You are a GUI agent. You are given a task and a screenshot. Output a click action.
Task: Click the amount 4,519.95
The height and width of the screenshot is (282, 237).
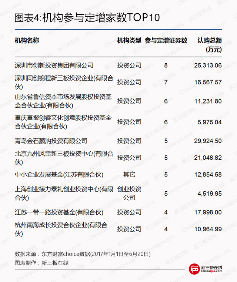(x=210, y=194)
